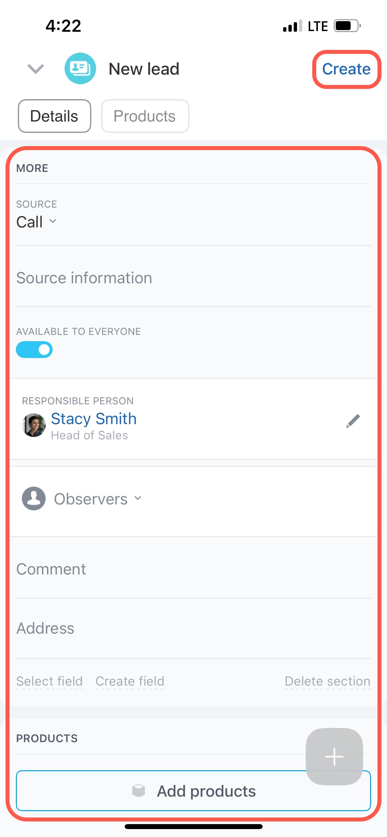The height and width of the screenshot is (837, 387).
Task: Open the Source dropdown showing Call
Action: click(x=36, y=222)
